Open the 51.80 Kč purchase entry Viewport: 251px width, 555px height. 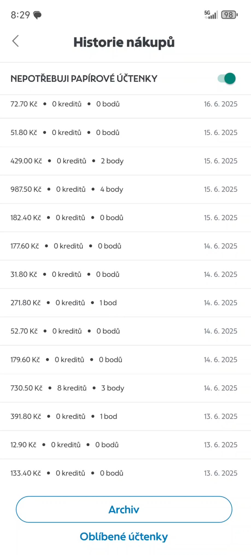[x=125, y=133]
